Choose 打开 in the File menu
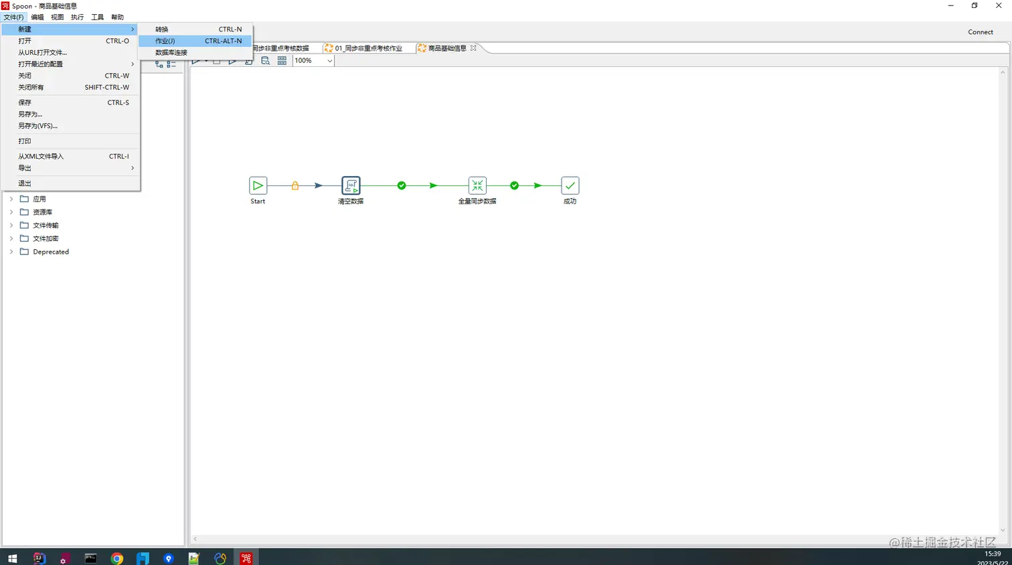 pyautogui.click(x=70, y=41)
